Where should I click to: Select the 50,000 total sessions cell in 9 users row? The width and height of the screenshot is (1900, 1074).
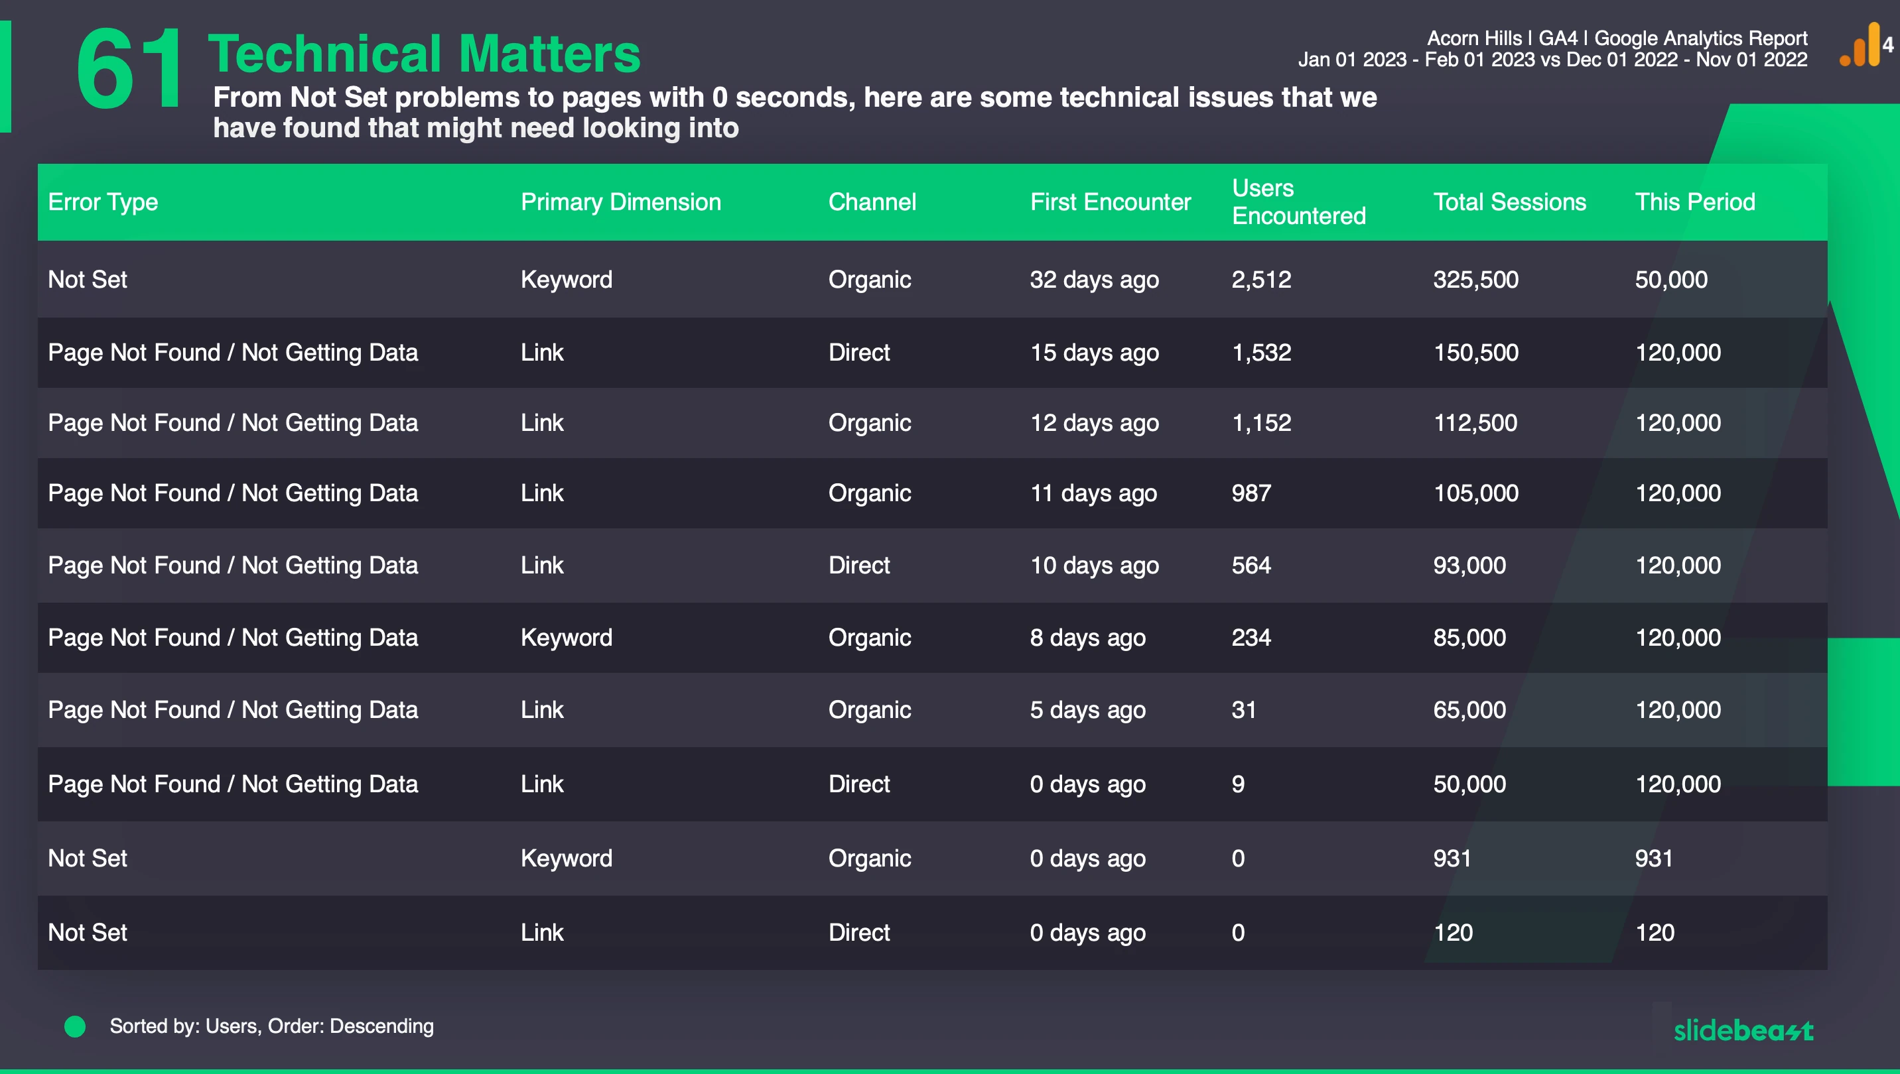click(1469, 784)
